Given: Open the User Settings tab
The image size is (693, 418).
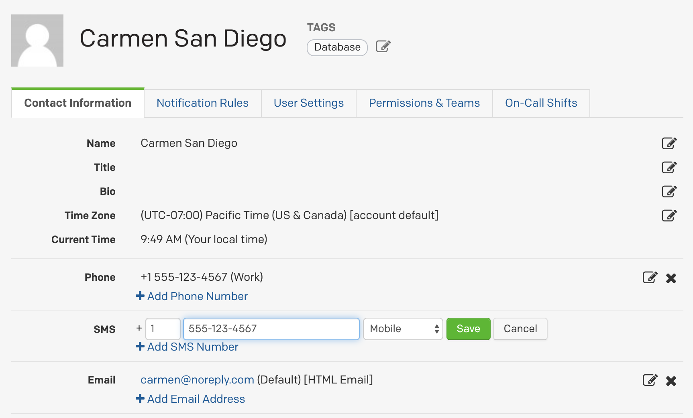Looking at the screenshot, I should pyautogui.click(x=308, y=103).
